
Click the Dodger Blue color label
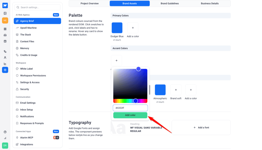(x=117, y=36)
